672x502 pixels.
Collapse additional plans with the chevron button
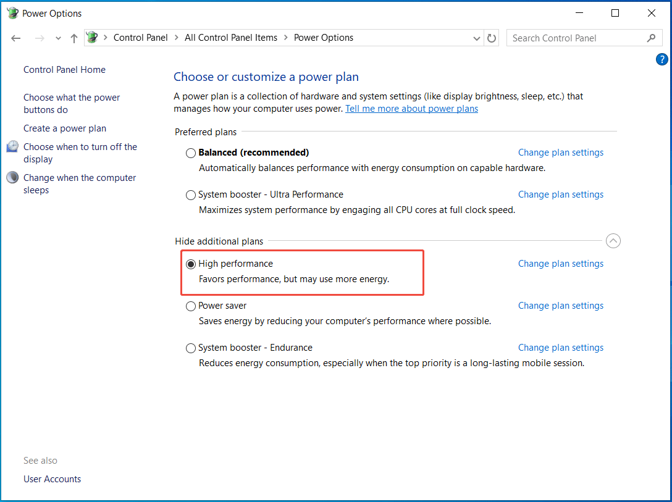coord(613,241)
